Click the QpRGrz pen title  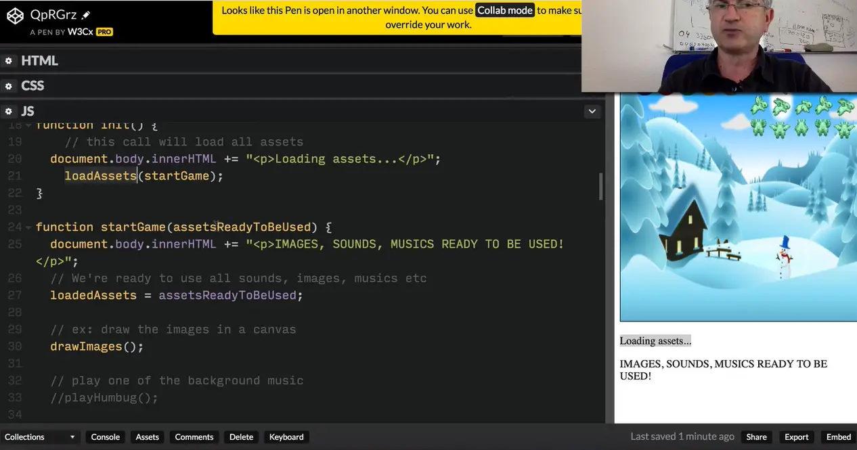click(53, 15)
